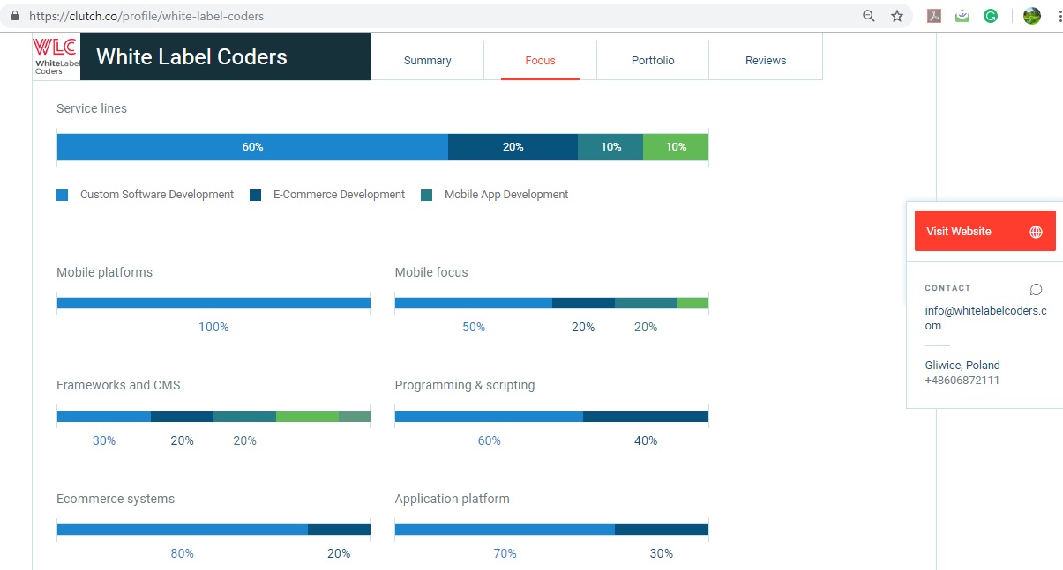This screenshot has height=570, width=1063.
Task: Click the 70% label under Application platform
Action: click(x=505, y=553)
